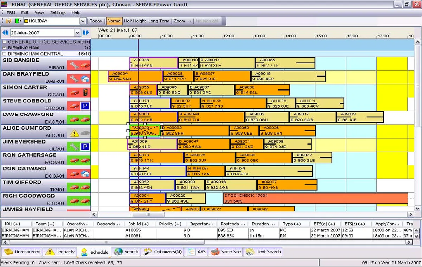Click Job Id cell A10081
This screenshot has height=267, width=422.
(x=140, y=236)
